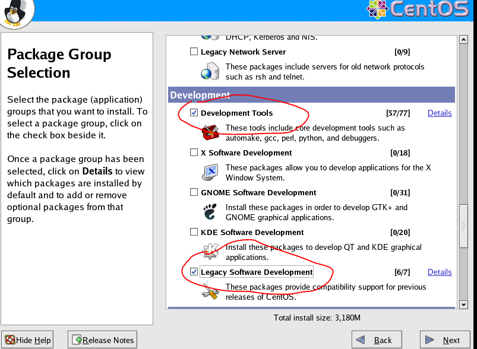This screenshot has width=477, height=349.
Task: Enable the X Software Development group
Action: pyautogui.click(x=194, y=153)
